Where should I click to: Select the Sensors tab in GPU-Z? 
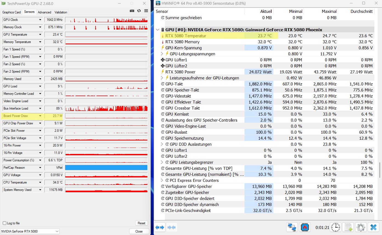coord(29,12)
